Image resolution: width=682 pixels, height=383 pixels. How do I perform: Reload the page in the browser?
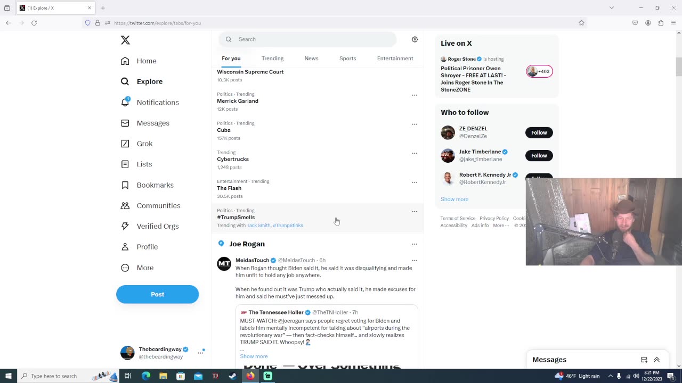(34, 23)
